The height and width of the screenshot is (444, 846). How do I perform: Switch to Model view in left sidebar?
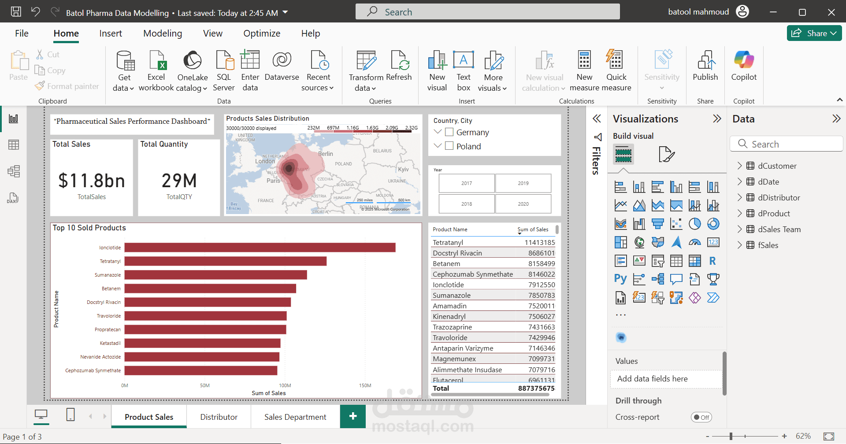[14, 171]
